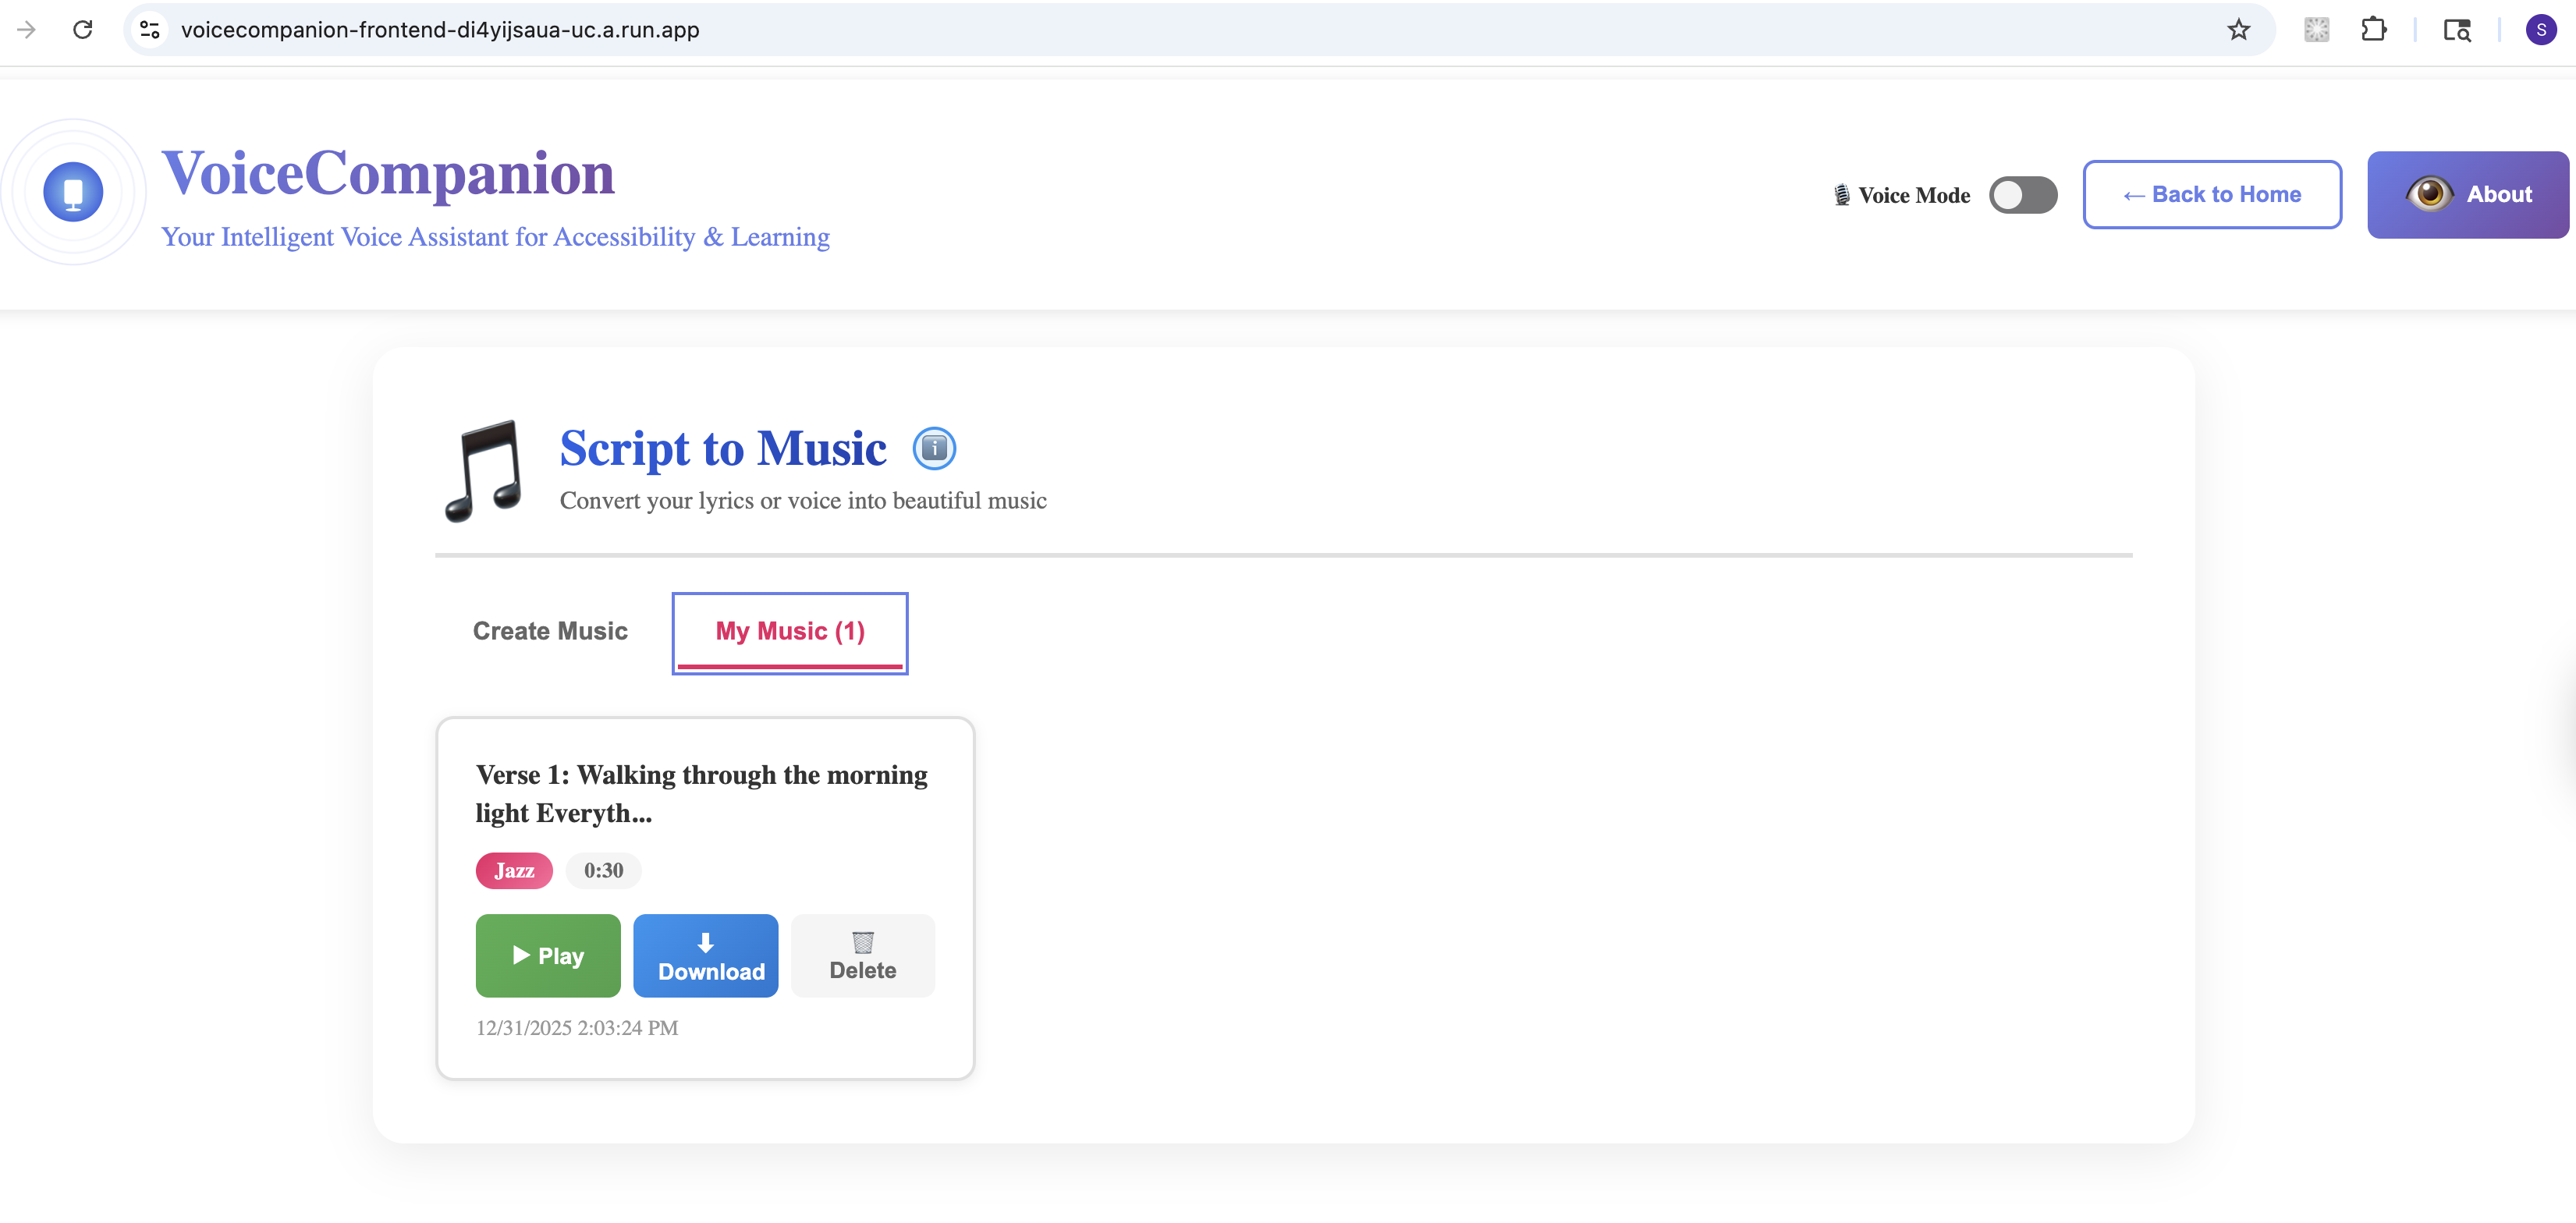The image size is (2576, 1223).
Task: Download the Verse 1 music track
Action: [x=706, y=955]
